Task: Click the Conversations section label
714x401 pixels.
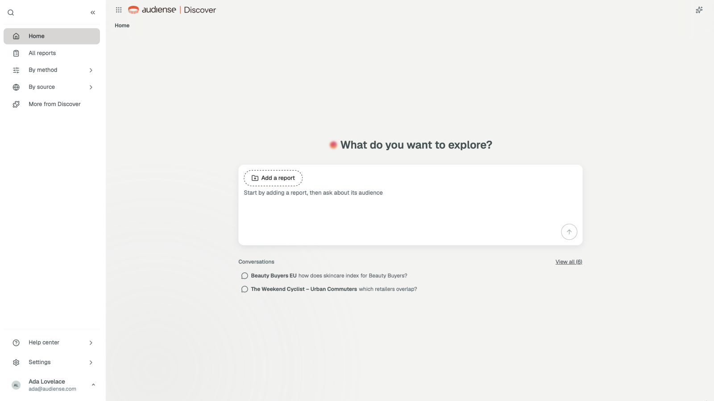Action: pos(256,262)
